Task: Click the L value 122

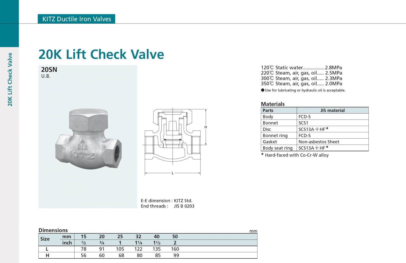Action: tap(138, 249)
